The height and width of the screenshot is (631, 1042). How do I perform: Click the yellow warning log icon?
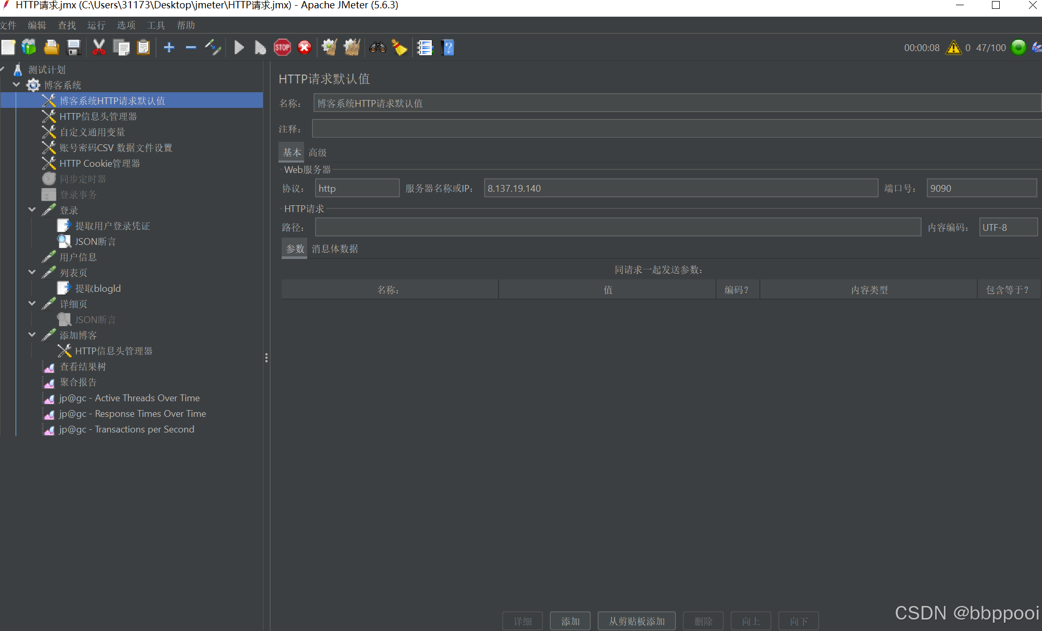[953, 48]
